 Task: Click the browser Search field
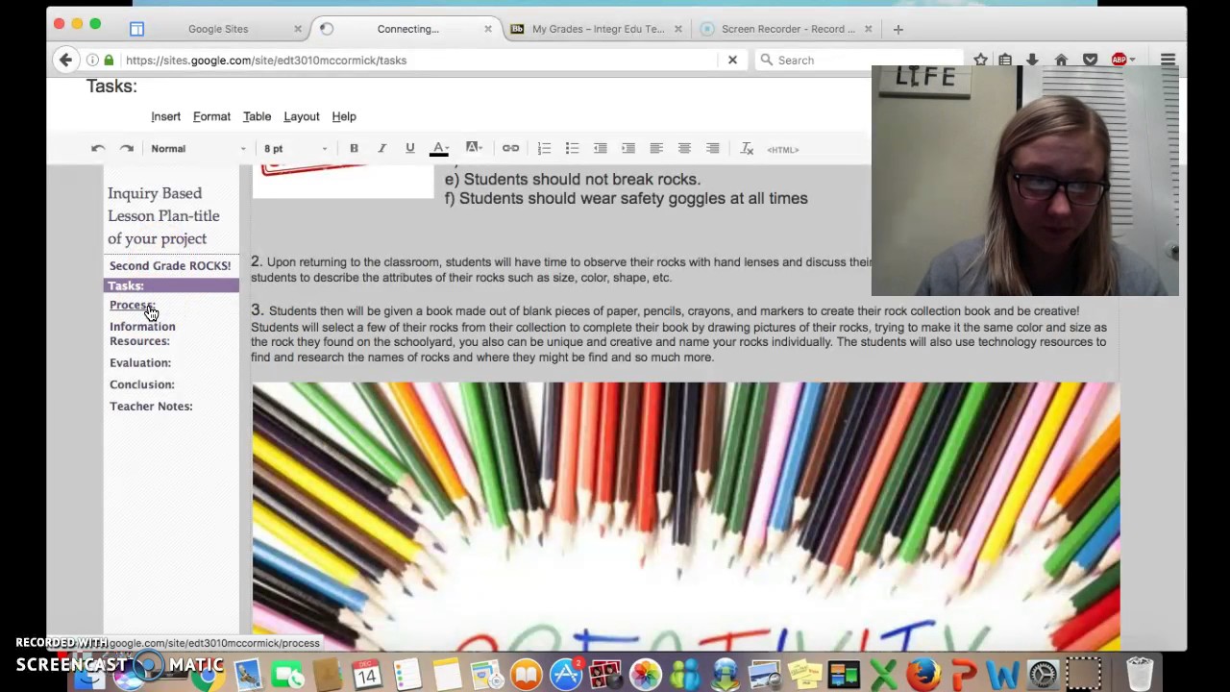click(860, 60)
